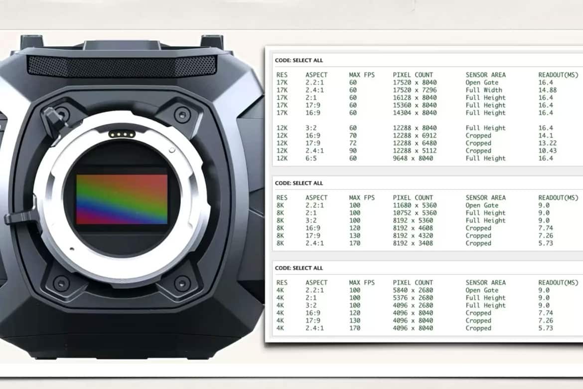The height and width of the screenshot is (389, 583).
Task: Click the "Full Width" sensor area cell
Action: coord(484,90)
